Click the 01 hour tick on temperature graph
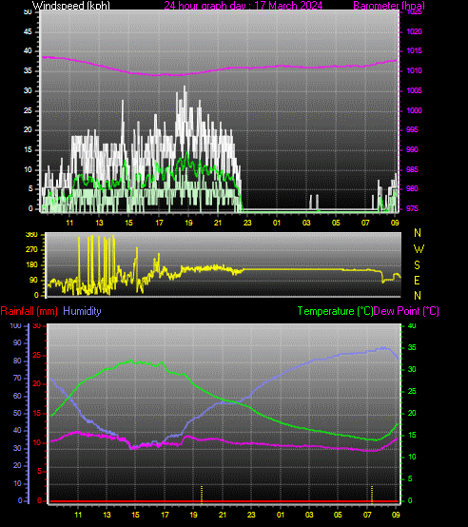The width and height of the screenshot is (468, 527). point(281,515)
